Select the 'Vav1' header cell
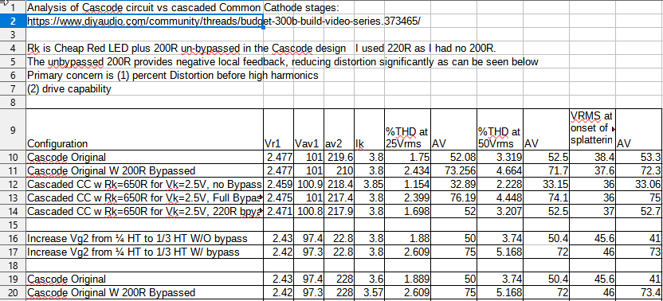The image size is (663, 301). click(x=308, y=129)
